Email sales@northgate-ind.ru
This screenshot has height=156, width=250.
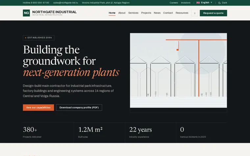pos(65,3)
